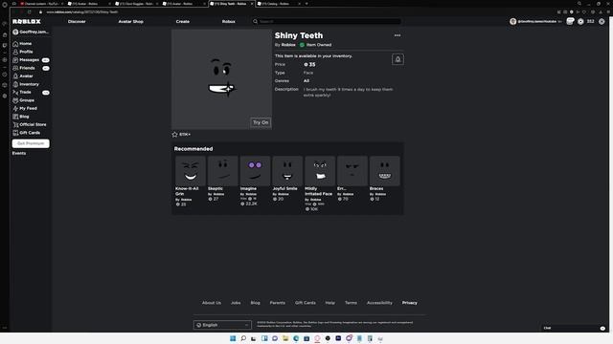Click the notification bell button for item
Viewport: 613px width, 344px height.
click(x=397, y=59)
